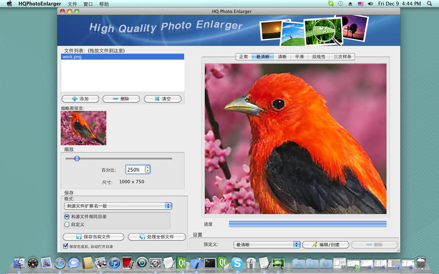Select 和源文件相同目录 radio option
Screen dimensions: 439x274
67,216
